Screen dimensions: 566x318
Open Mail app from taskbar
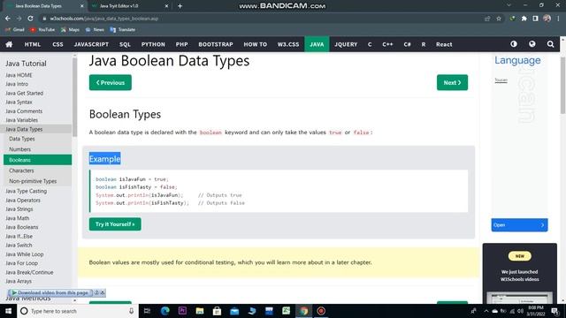(234, 311)
